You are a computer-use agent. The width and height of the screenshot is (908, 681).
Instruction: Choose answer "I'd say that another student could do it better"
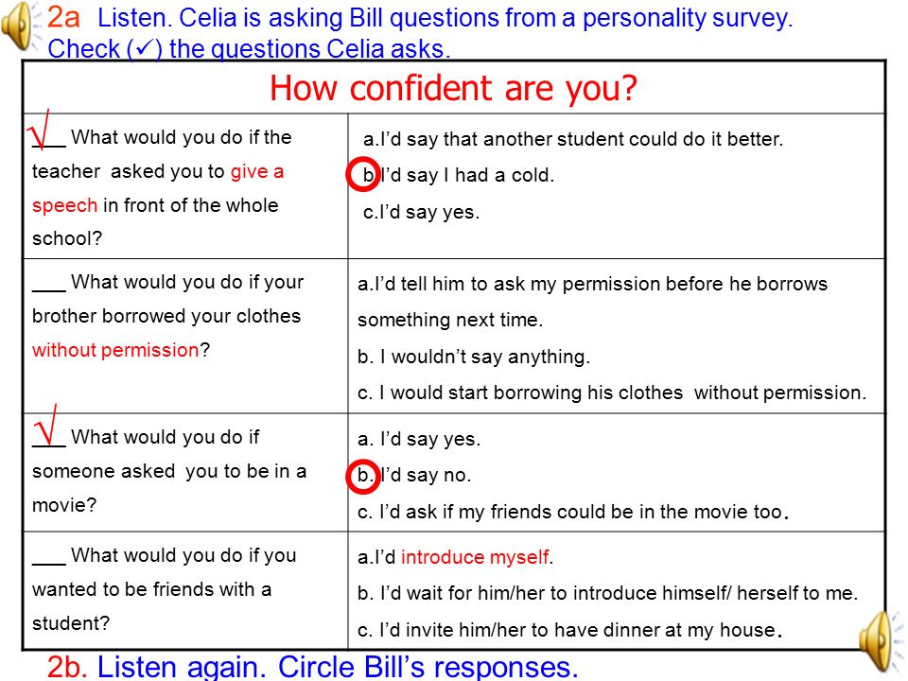(573, 139)
